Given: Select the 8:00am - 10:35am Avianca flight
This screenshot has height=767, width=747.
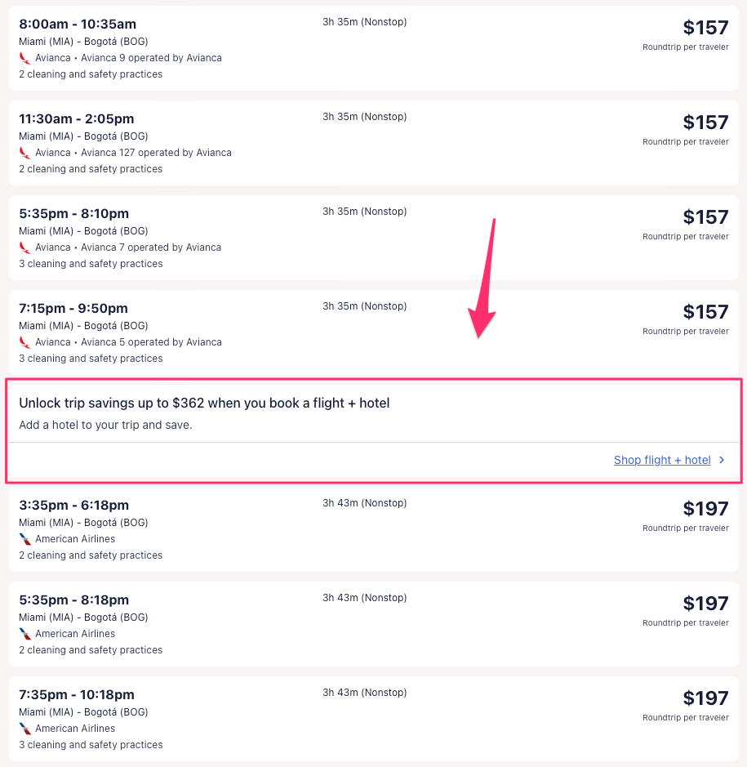Looking at the screenshot, I should (x=78, y=25).
